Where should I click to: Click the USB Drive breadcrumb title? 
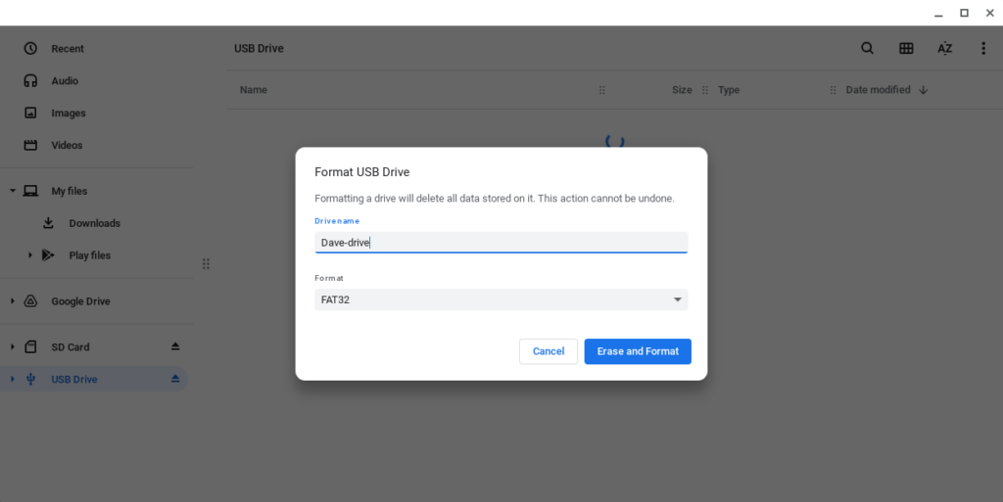pyautogui.click(x=259, y=49)
